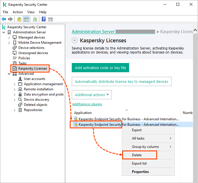This screenshot has height=183, width=198.
Task: Click the Back arrow toolbar icon
Action: coord(4,19)
